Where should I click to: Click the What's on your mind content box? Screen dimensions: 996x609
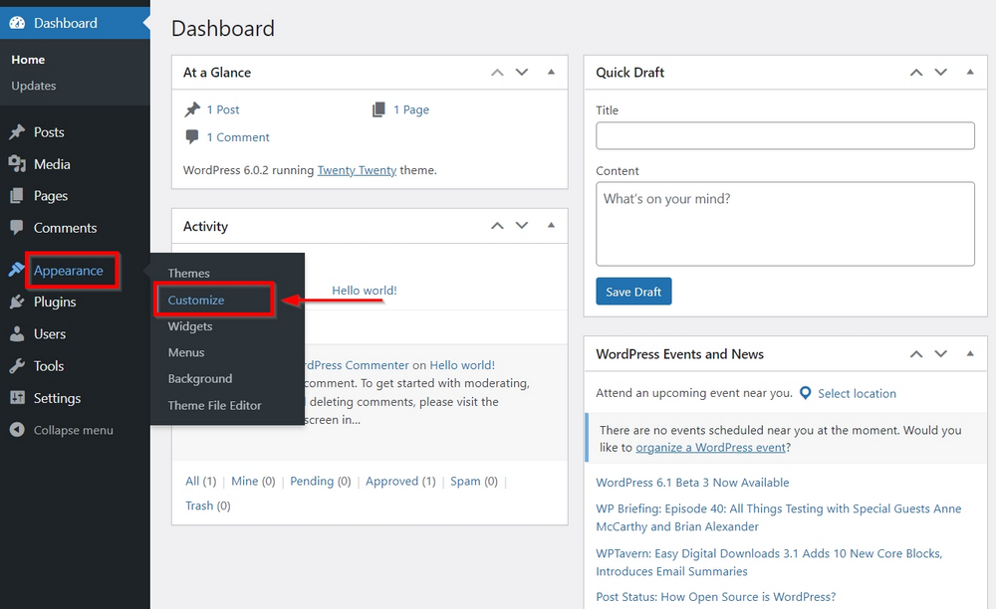click(x=785, y=224)
